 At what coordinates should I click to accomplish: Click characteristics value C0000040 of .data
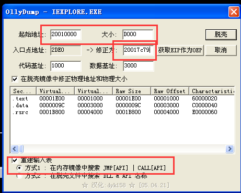point(204,105)
